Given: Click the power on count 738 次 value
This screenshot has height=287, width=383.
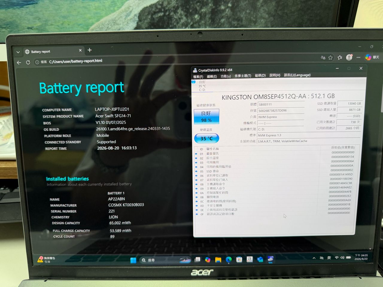Looking at the screenshot, I should tap(349, 122).
